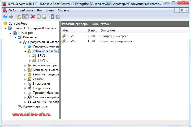
Task: Click the Счетчики потребления gauge icon
Action: pos(30,97)
